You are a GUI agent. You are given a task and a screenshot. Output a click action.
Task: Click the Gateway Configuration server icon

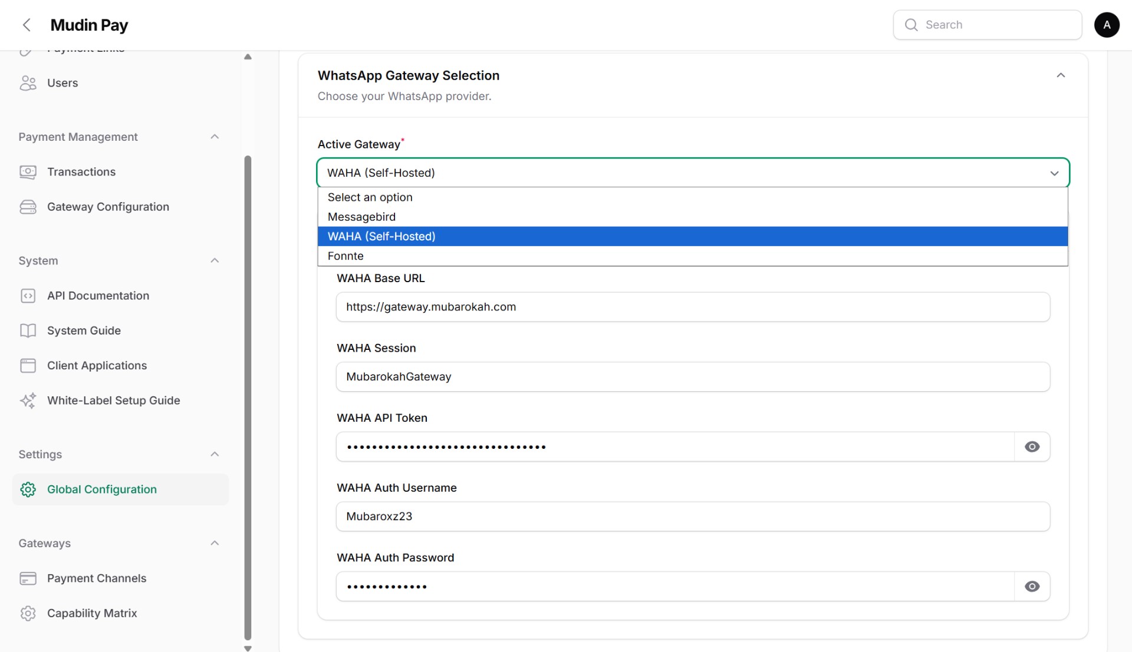(28, 207)
